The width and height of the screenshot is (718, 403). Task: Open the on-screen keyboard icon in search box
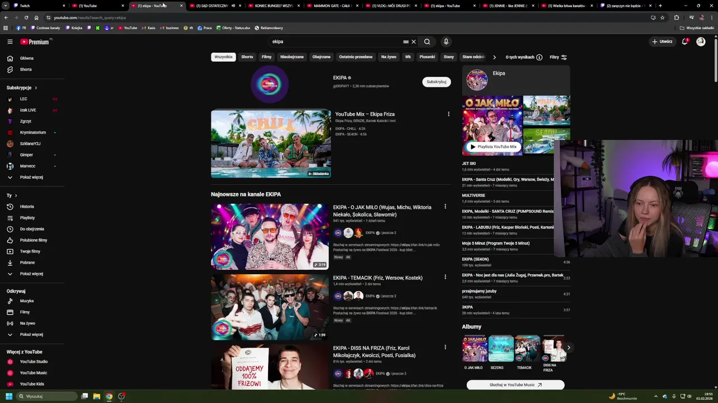tap(406, 41)
